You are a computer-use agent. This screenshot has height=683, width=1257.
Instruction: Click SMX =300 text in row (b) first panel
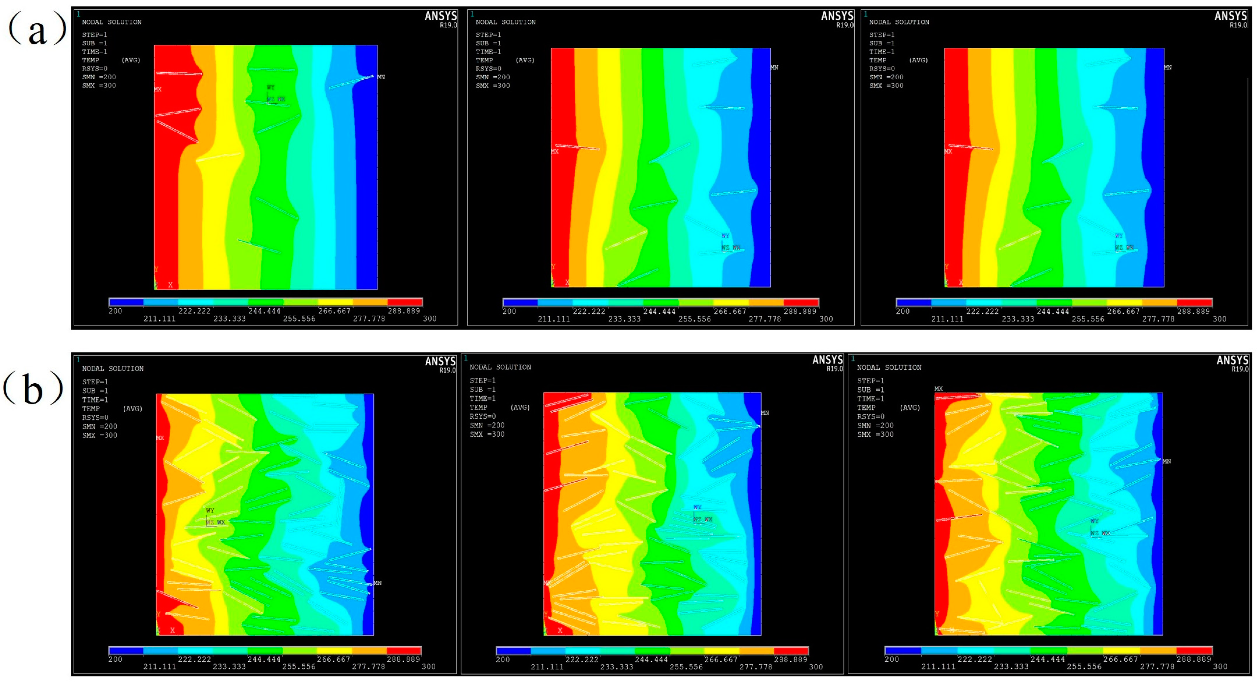click(x=100, y=436)
